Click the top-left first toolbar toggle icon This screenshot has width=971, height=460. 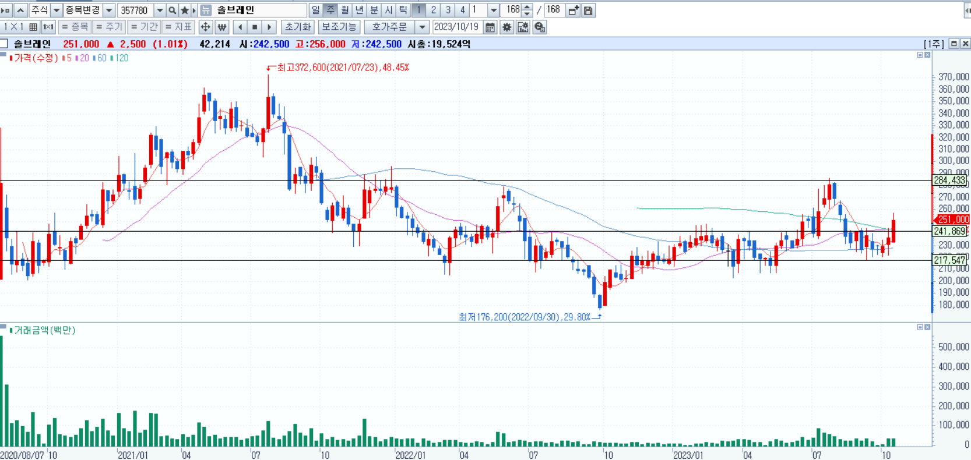point(6,10)
